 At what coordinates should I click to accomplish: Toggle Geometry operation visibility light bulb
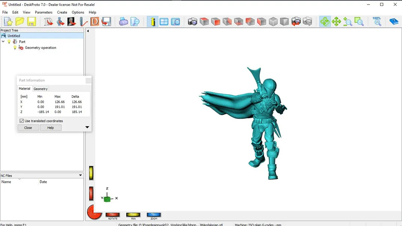pyautogui.click(x=15, y=47)
